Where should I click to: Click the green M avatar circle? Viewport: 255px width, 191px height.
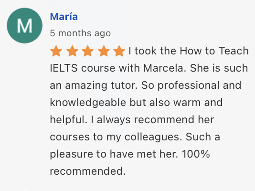[24, 25]
